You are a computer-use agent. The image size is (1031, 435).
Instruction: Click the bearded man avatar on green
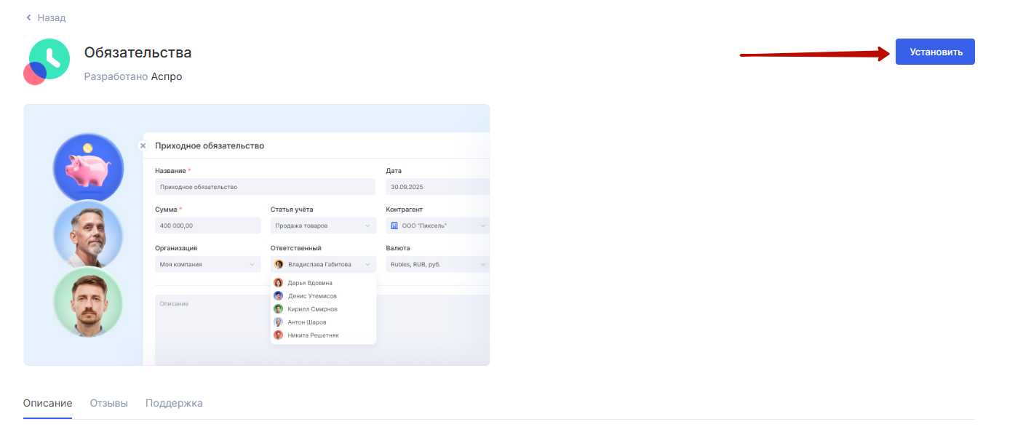click(x=88, y=301)
